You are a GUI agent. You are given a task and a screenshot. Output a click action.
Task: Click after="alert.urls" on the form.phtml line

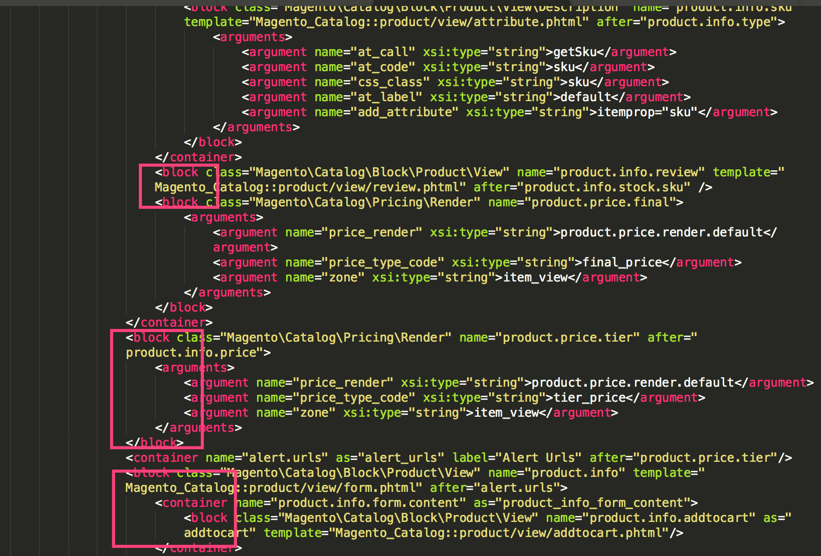tap(495, 488)
